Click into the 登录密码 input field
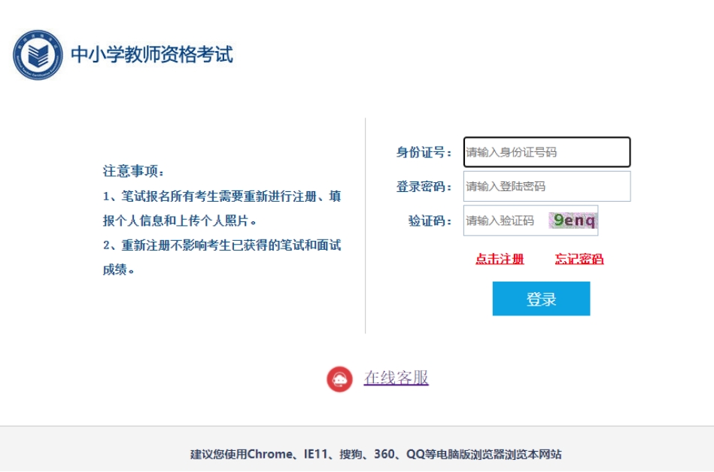Screen dimensions: 714x472 (546, 187)
